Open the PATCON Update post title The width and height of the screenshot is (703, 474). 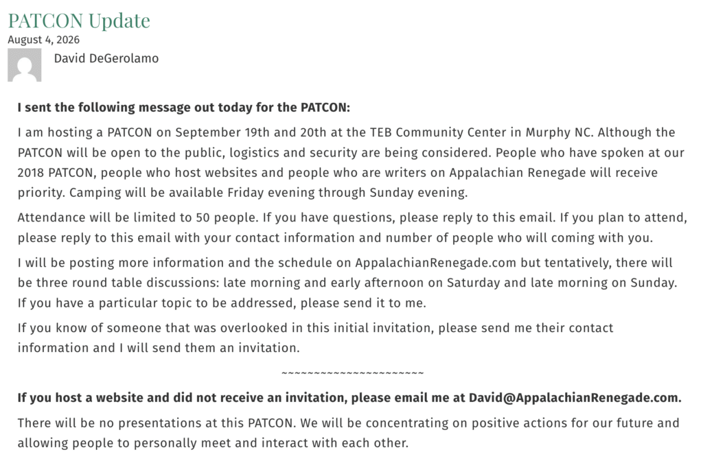79,21
